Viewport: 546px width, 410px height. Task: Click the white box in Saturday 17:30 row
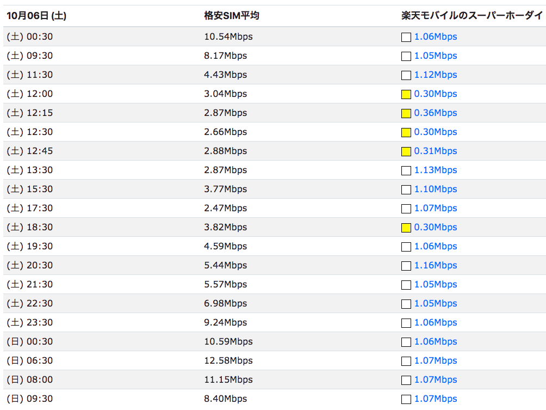point(406,209)
